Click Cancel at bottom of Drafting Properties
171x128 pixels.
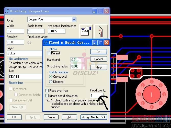click(51, 117)
